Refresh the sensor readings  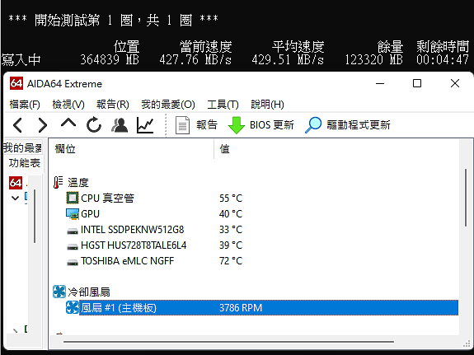pos(94,124)
